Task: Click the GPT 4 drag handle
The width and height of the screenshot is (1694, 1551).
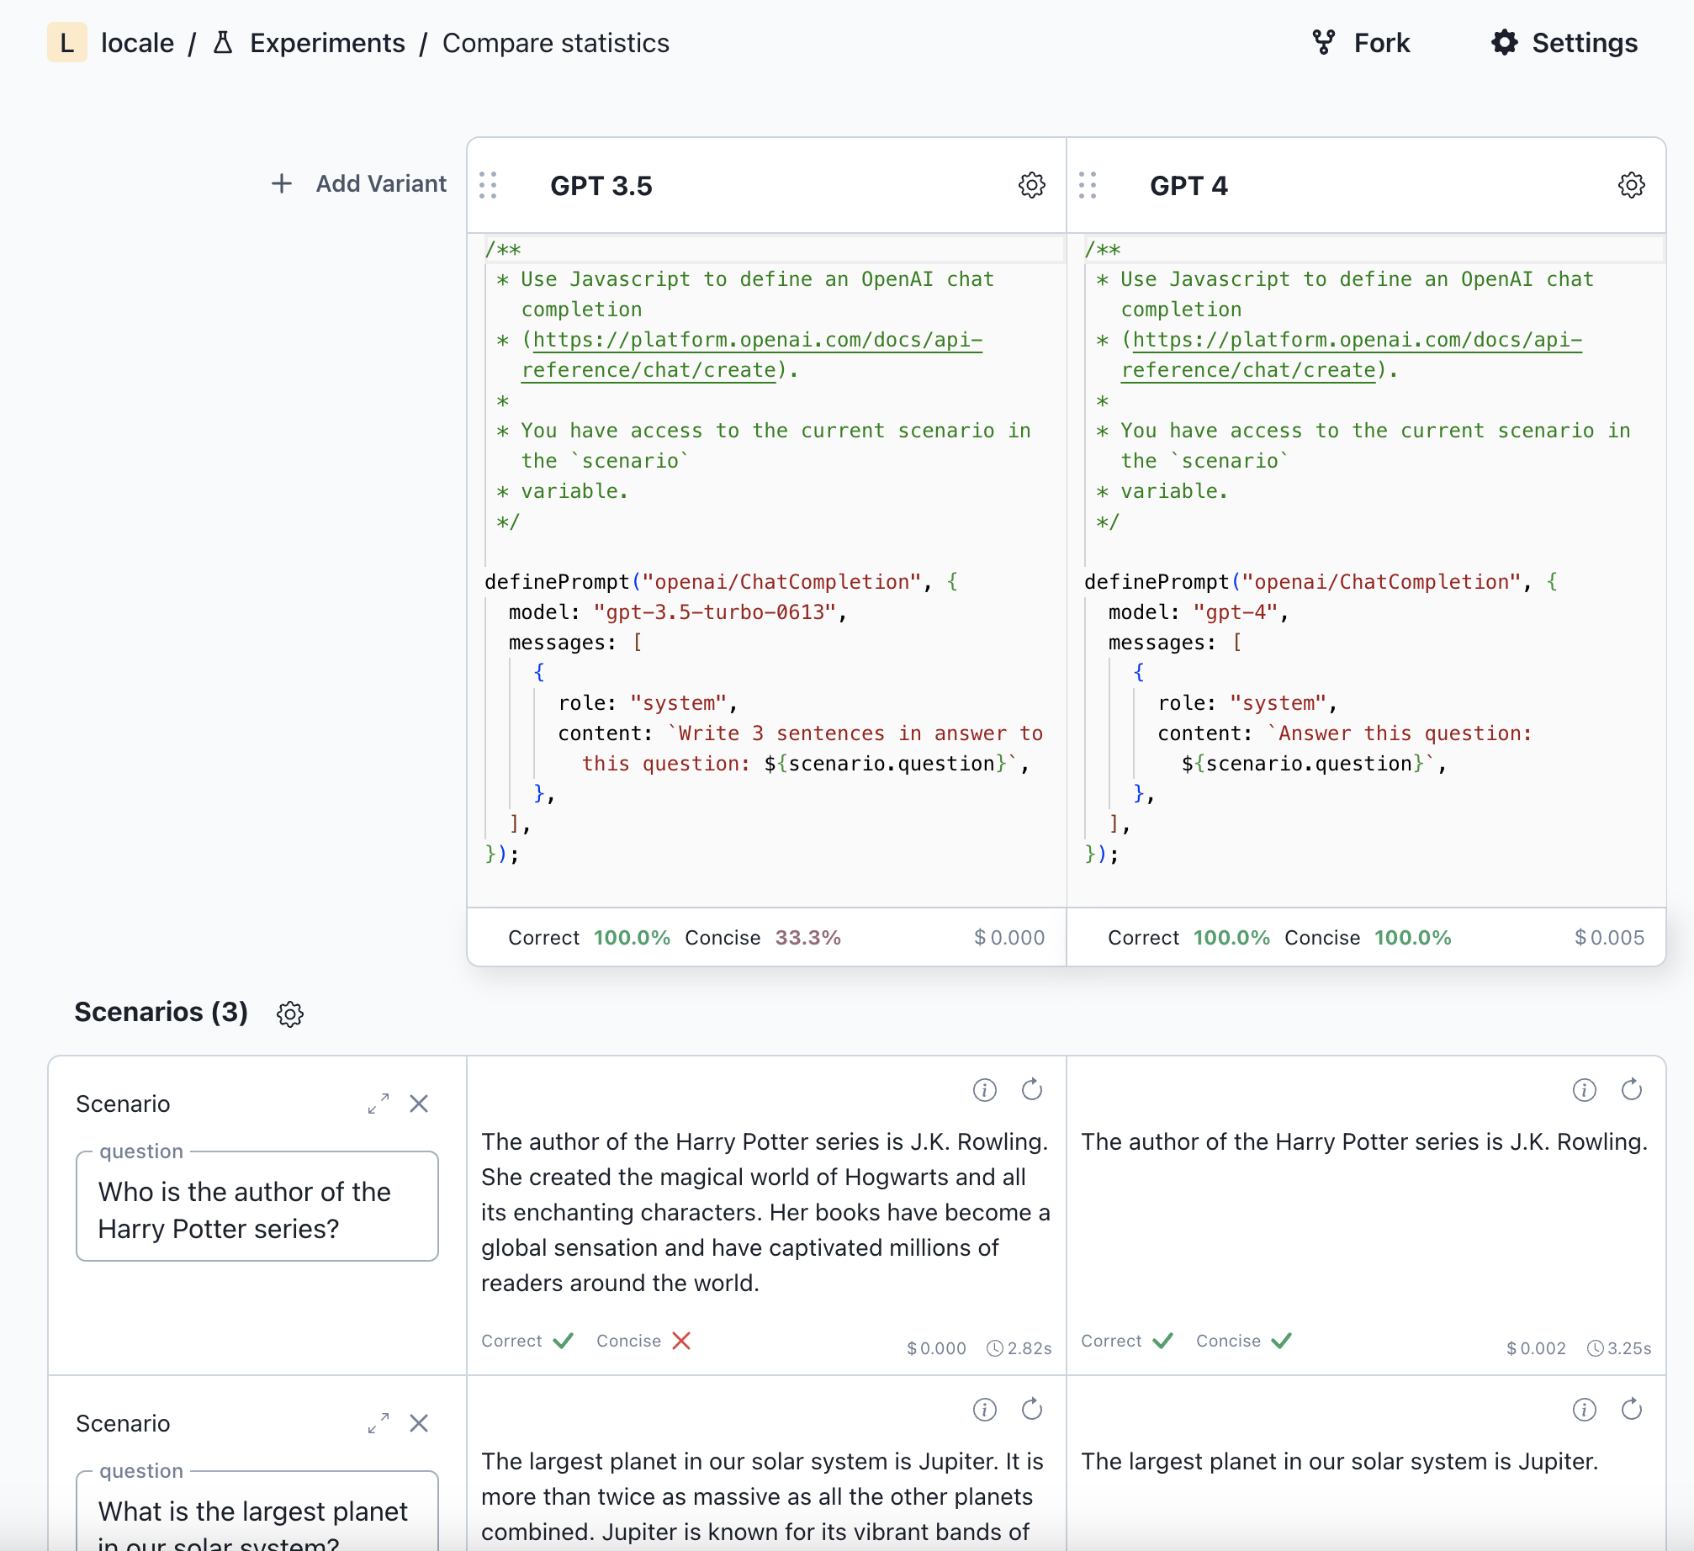Action: [x=1088, y=185]
